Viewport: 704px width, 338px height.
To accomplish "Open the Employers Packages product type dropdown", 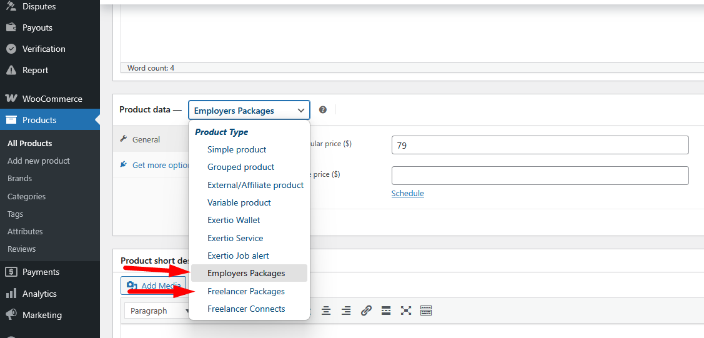I will [x=249, y=111].
